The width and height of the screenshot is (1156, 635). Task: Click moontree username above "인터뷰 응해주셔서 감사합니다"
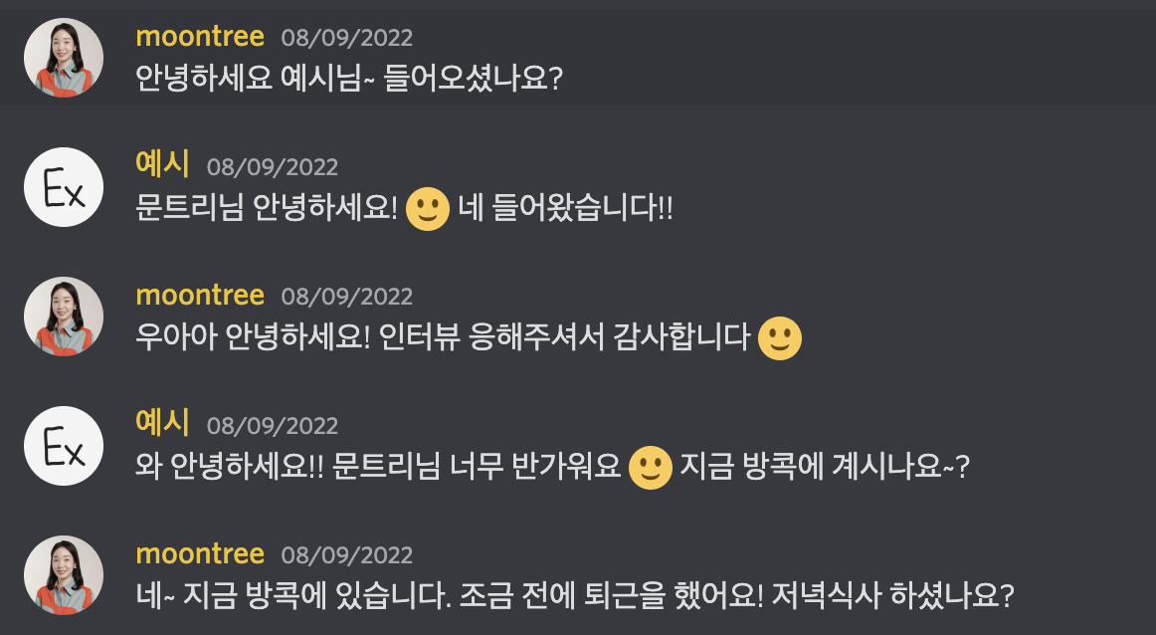[x=200, y=296]
